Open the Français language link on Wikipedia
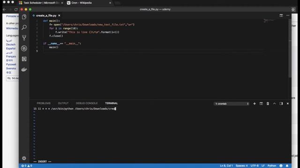The width and height of the screenshot is (300, 168). coord(11,56)
